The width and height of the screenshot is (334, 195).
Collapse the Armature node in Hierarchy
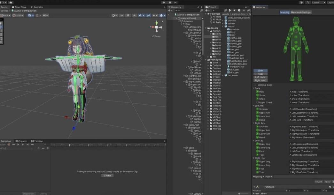pos(179,21)
